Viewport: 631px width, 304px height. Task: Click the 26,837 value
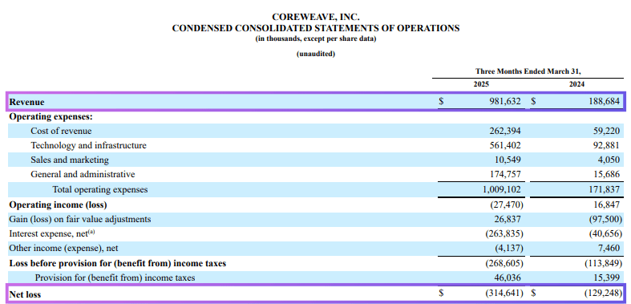point(507,219)
